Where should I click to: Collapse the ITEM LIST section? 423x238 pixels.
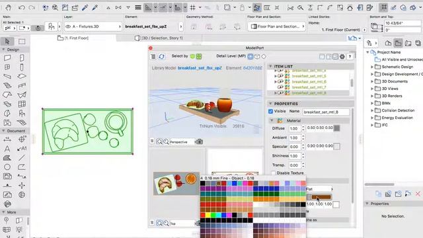[270, 66]
